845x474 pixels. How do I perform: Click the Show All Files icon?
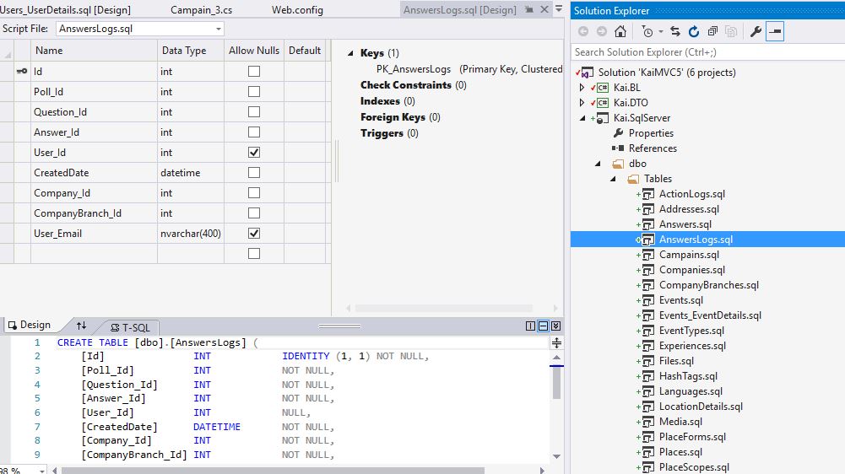pos(731,32)
